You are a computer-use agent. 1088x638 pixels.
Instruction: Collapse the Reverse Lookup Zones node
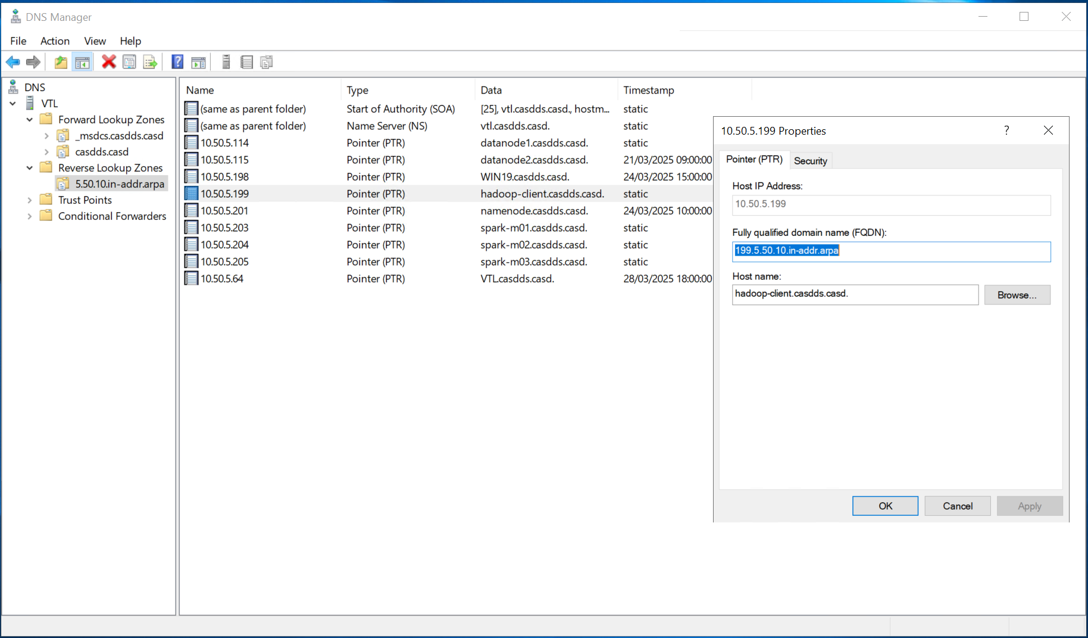pyautogui.click(x=29, y=167)
